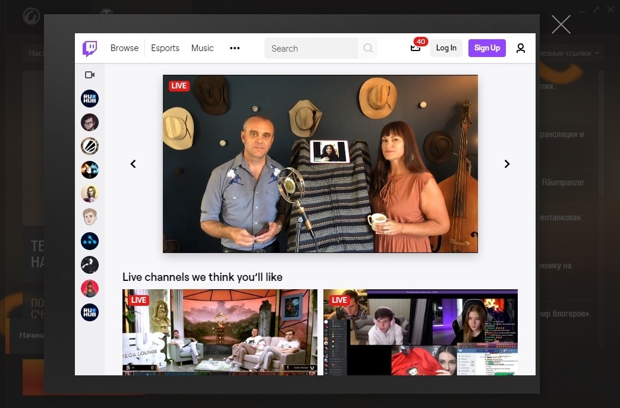Click the purple Sign Up button
Screen dimensions: 620x408
click(487, 48)
